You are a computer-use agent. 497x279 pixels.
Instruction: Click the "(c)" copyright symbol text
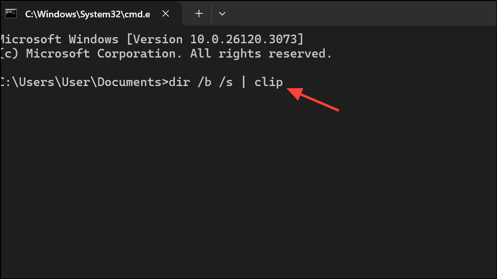(x=10, y=53)
